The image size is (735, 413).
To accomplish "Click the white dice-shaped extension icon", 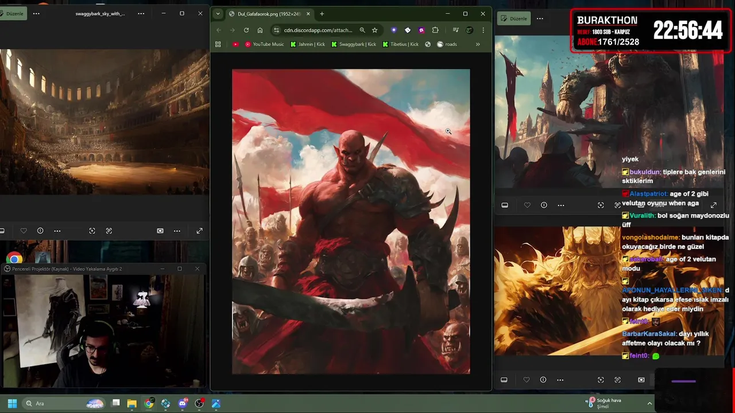I will [x=408, y=30].
